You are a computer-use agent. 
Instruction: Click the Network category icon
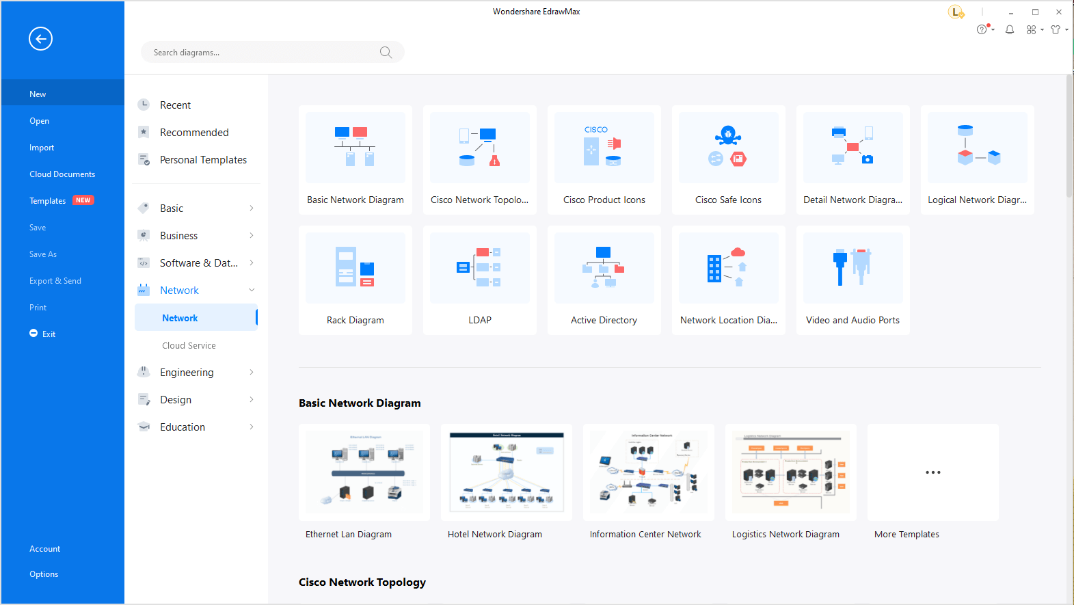pos(144,290)
